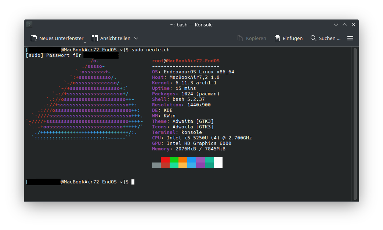
Task: Click the 'Resolution: 1440x900' line
Action: (x=181, y=105)
